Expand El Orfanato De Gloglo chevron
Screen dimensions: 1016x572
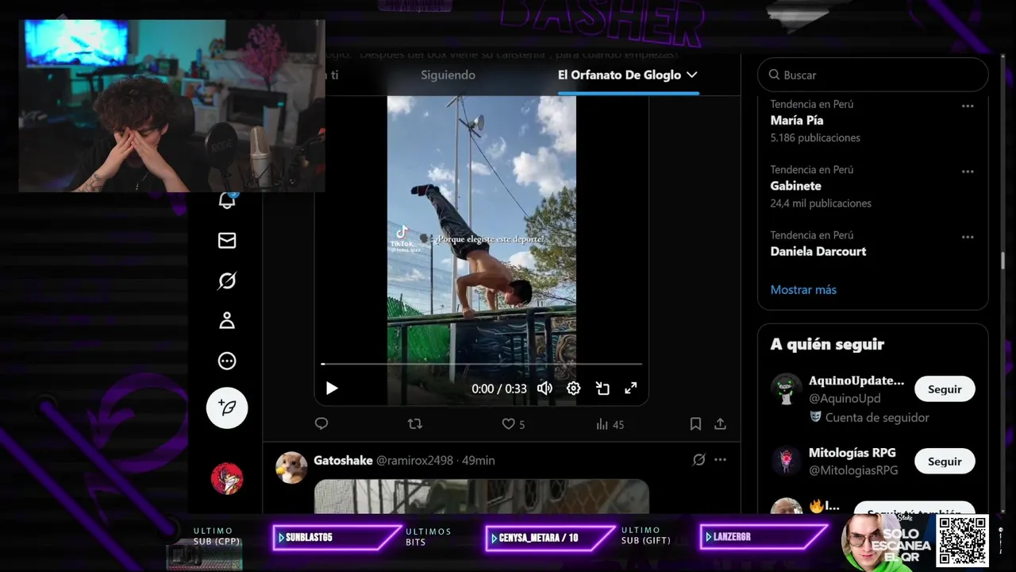(x=691, y=75)
